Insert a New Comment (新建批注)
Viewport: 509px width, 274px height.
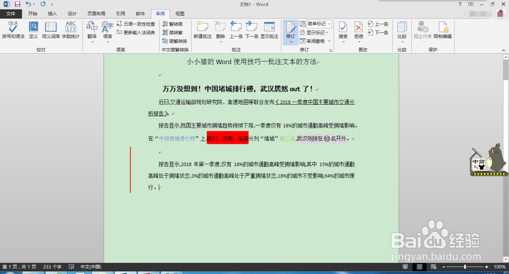[x=203, y=30]
